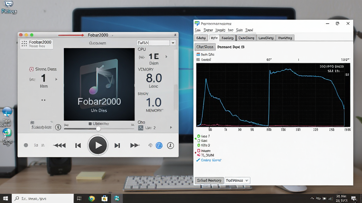Open the Microsoft Store from the taskbar
Viewport: 362px width, 203px height.
(x=104, y=198)
